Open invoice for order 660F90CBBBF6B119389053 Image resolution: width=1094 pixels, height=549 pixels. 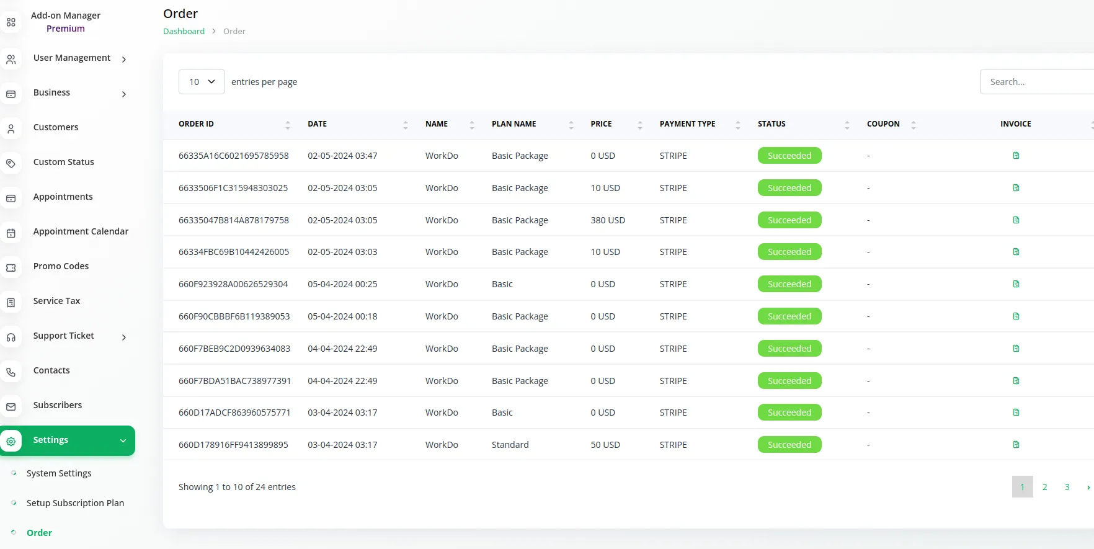coord(1016,316)
